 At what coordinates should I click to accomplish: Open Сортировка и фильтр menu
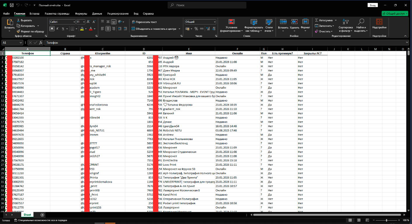346,26
